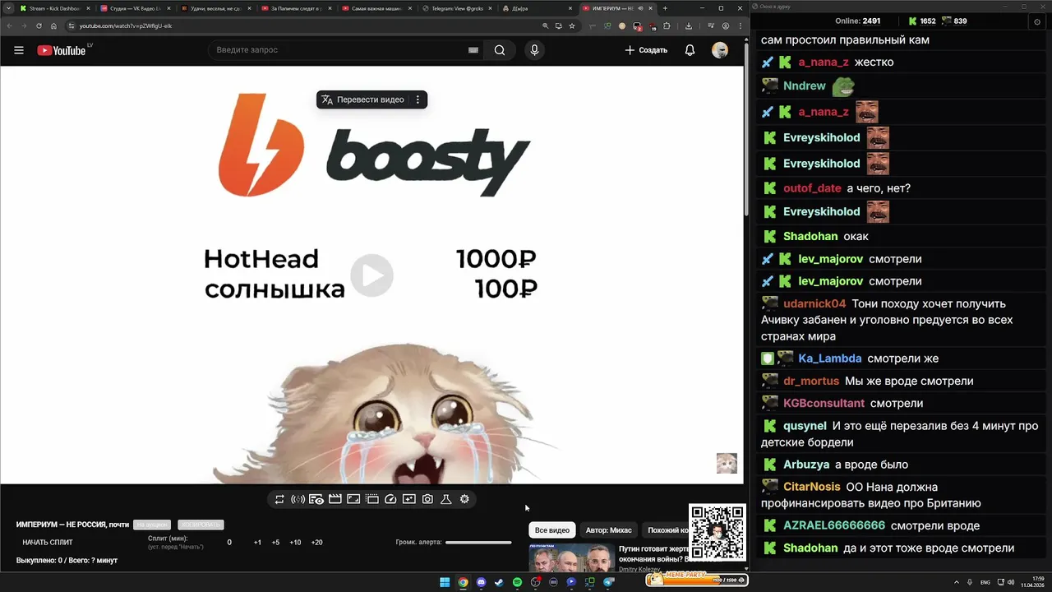Viewport: 1052px width, 592px height.
Task: Click username AZRAEL66666666 in chat
Action: coord(834,525)
